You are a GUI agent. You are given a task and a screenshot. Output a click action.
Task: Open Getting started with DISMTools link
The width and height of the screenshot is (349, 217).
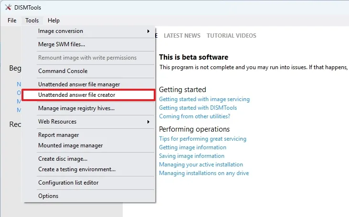(198, 108)
